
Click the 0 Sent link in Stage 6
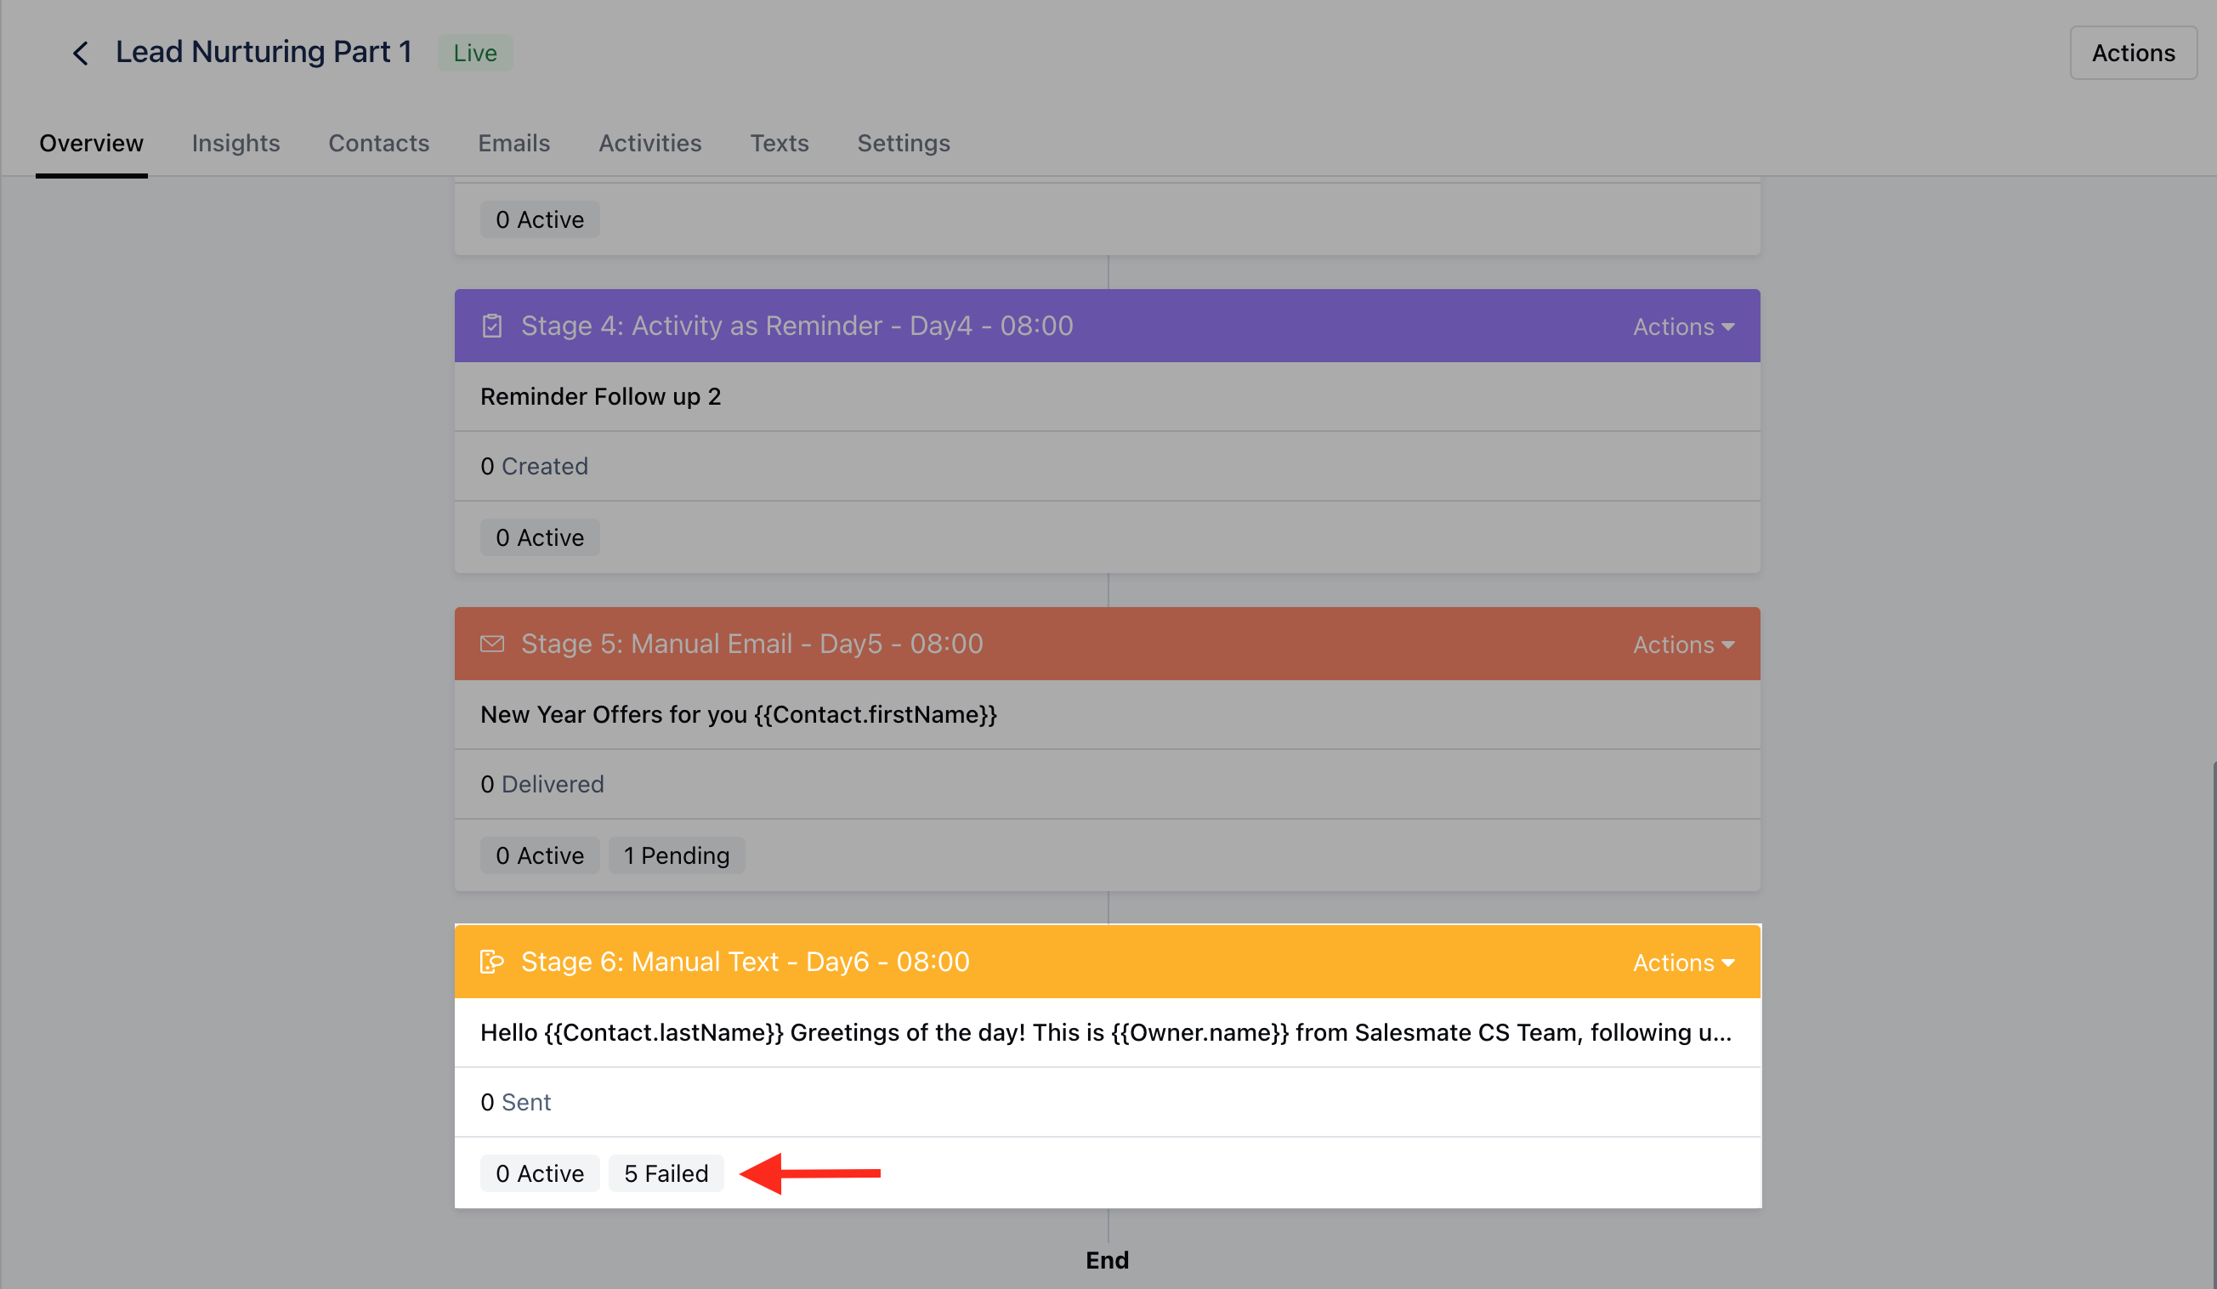click(x=515, y=1102)
